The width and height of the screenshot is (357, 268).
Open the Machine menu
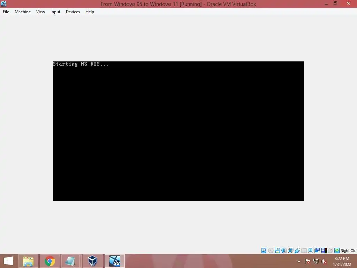(x=23, y=12)
